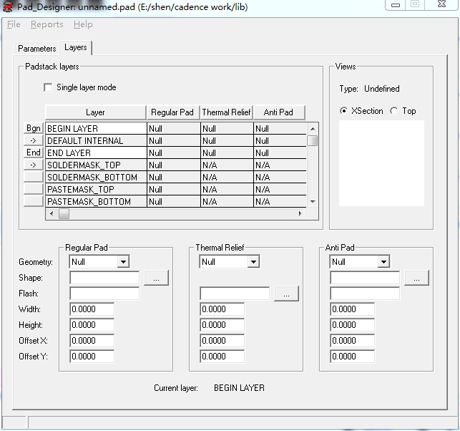Open Anti Pad geometry dropdown
This screenshot has height=431, width=460.
click(383, 262)
